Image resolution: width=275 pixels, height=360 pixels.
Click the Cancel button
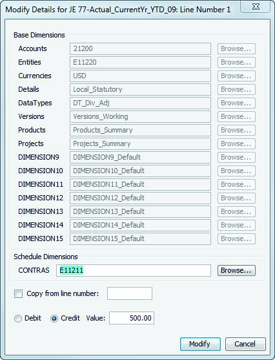click(x=245, y=344)
